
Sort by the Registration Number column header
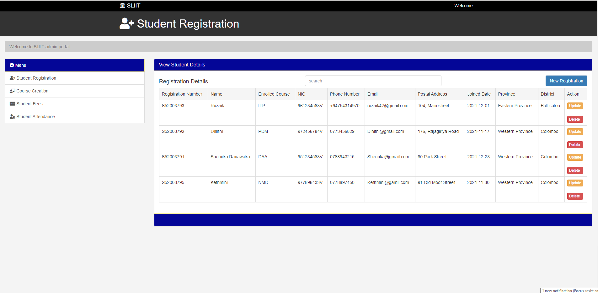[181, 94]
